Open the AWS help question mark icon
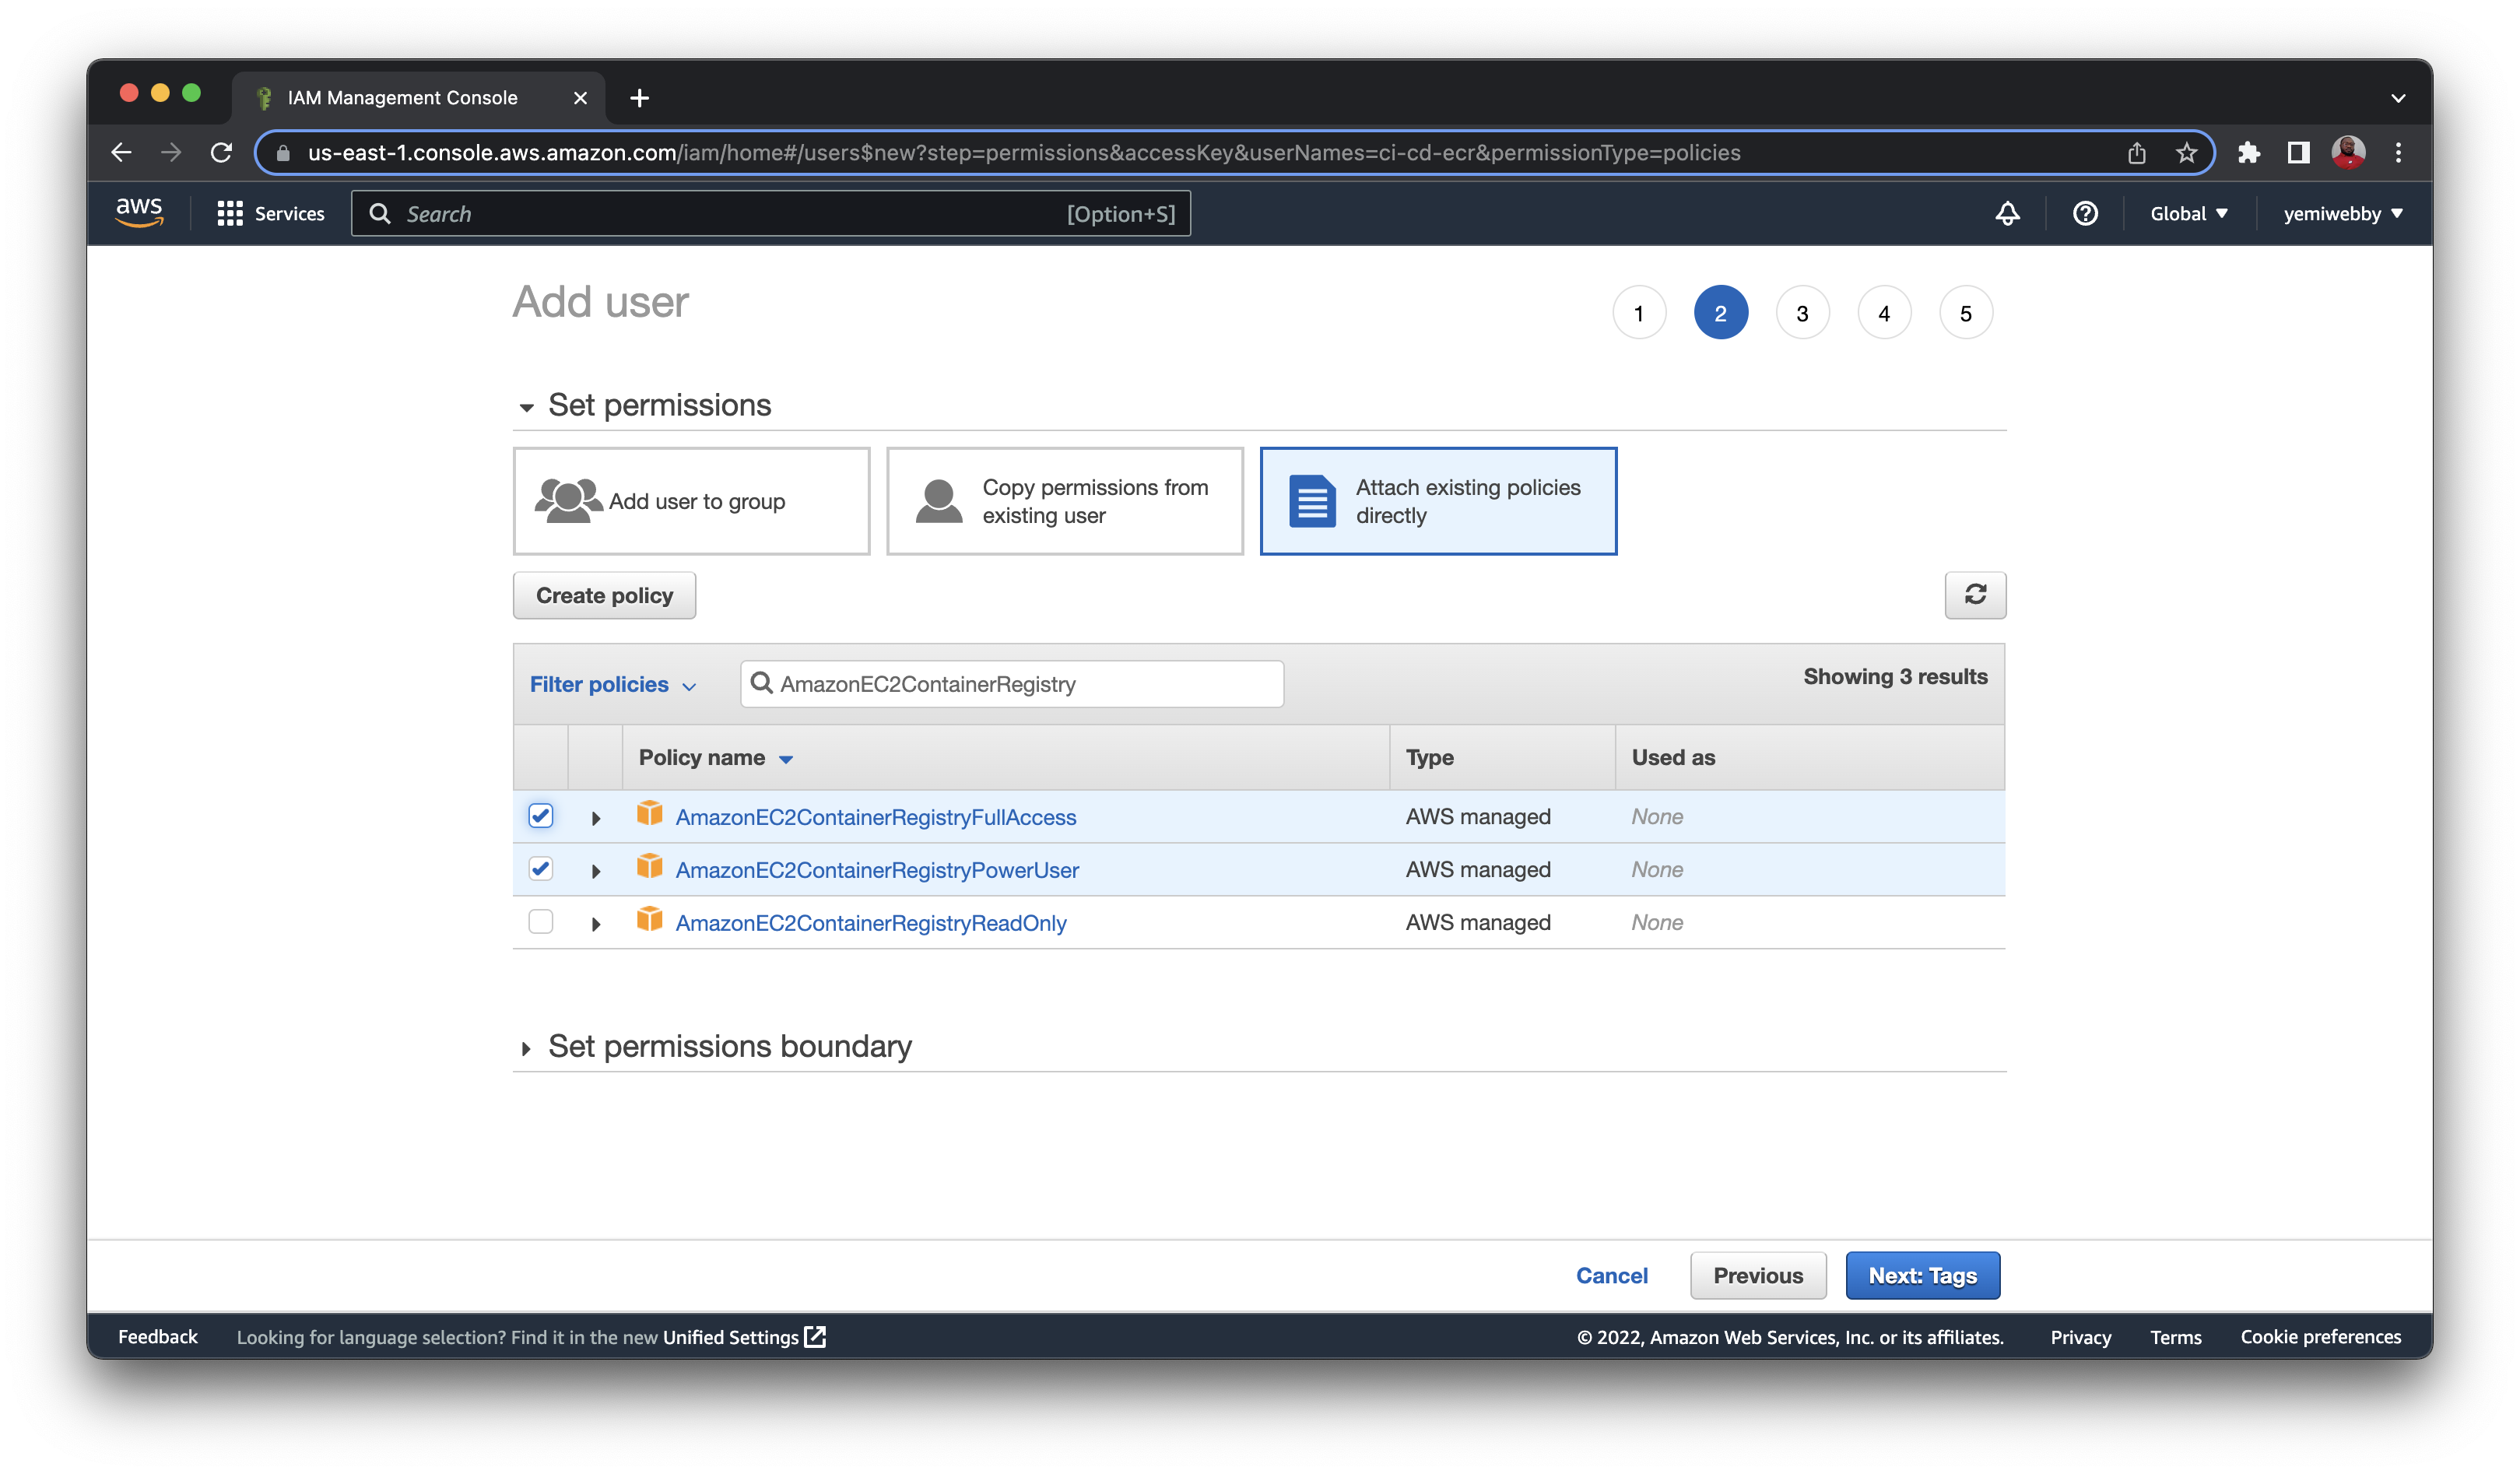2520x1474 pixels. (x=2084, y=213)
